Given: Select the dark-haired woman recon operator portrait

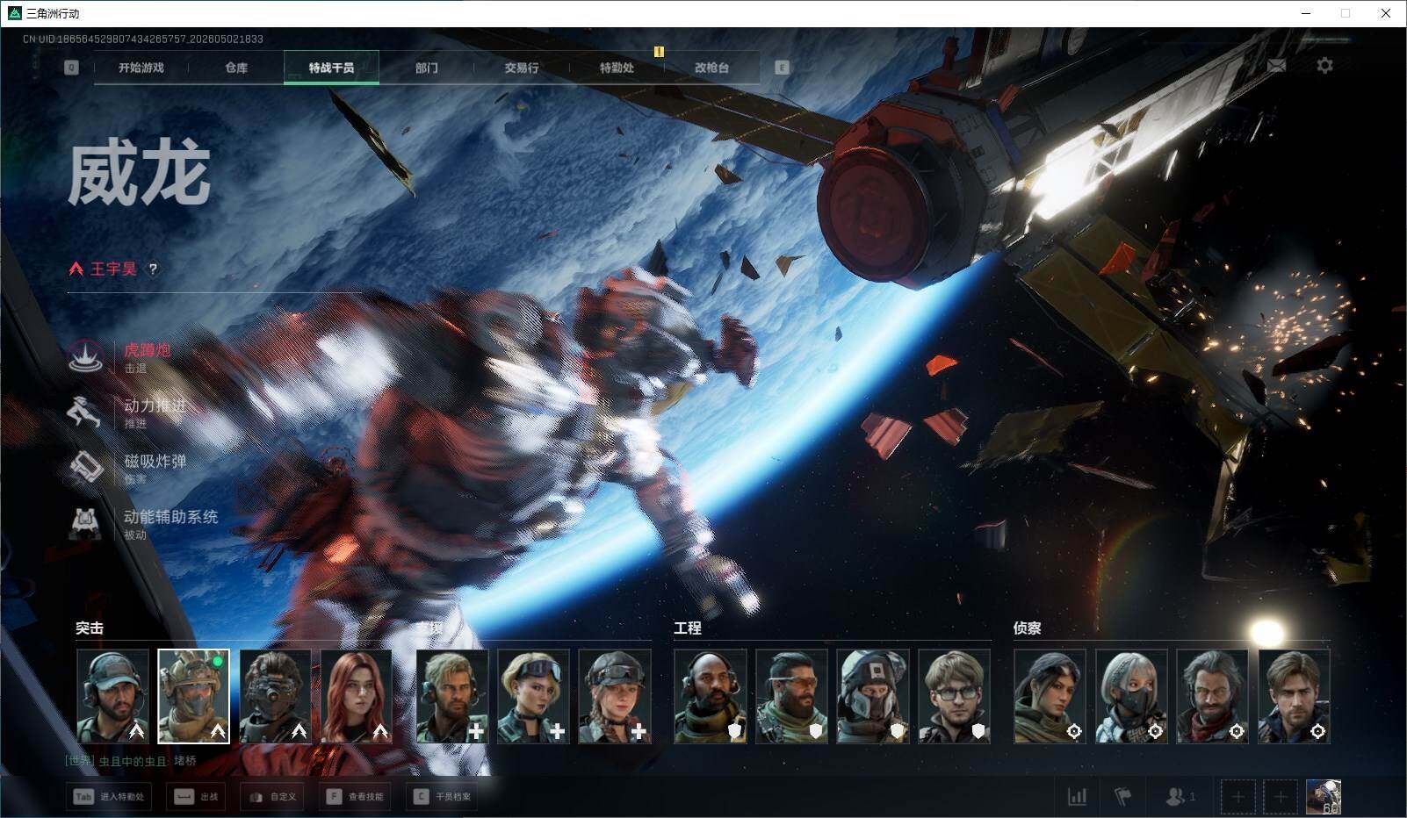Looking at the screenshot, I should coord(1050,697).
